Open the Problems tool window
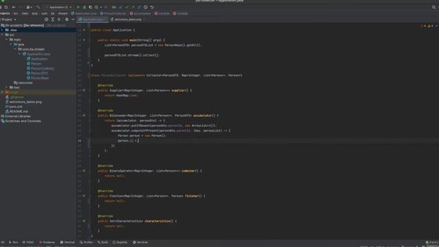 click(x=47, y=242)
